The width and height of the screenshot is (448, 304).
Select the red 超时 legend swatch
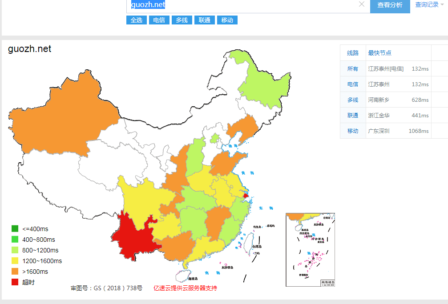[x=15, y=282]
